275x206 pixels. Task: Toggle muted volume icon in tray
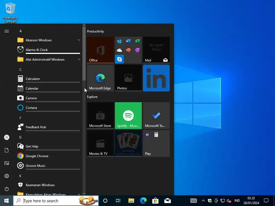click(229, 201)
